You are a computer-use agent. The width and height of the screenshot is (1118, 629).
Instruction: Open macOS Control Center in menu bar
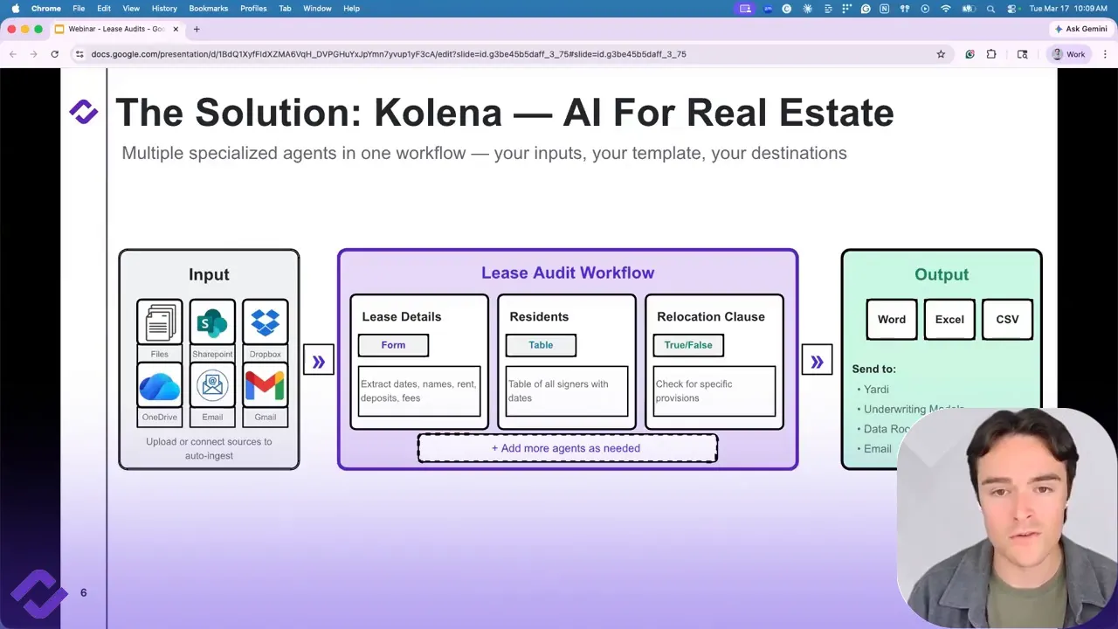[1012, 9]
